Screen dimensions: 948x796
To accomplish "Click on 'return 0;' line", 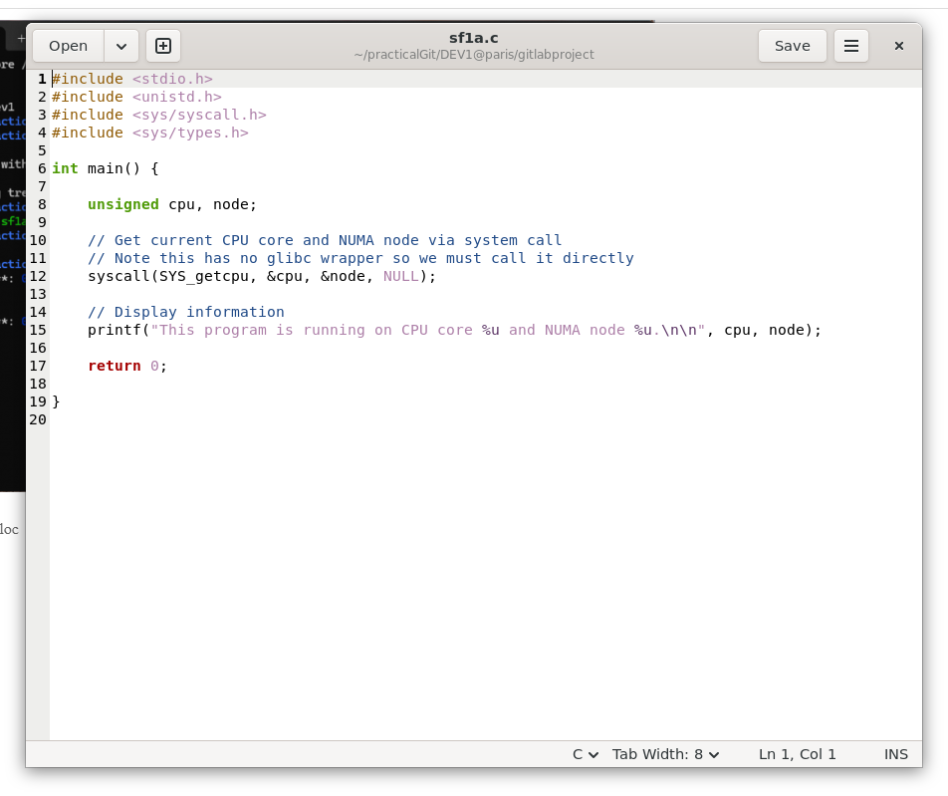I will 127,366.
